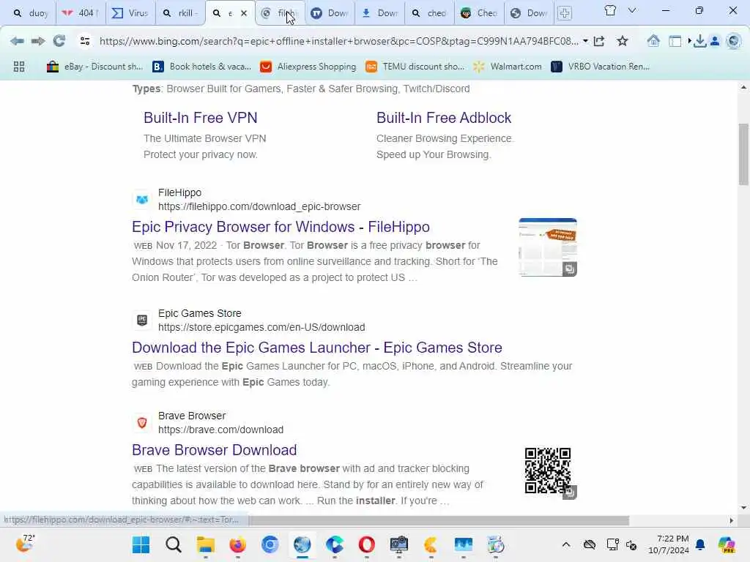Image resolution: width=750 pixels, height=562 pixels.
Task: Click the filehippo.com/download_epic-browser URL text
Action: click(x=259, y=206)
